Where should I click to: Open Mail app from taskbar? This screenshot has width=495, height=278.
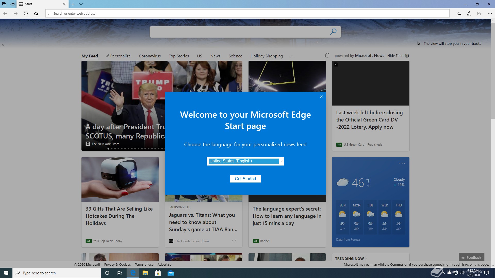click(x=171, y=273)
